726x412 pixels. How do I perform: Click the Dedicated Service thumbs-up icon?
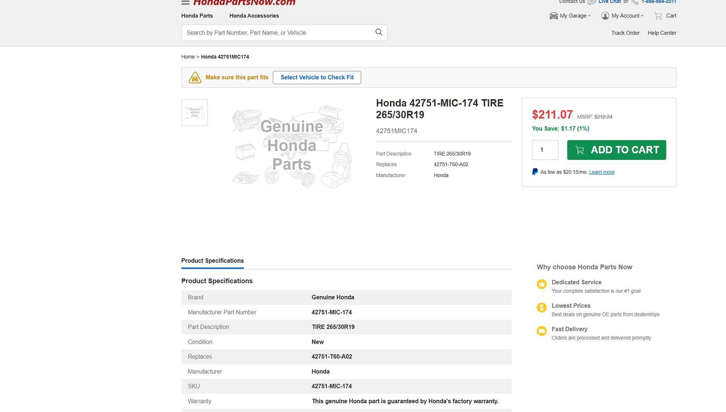click(541, 284)
